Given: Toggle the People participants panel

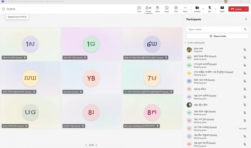Looking at the screenshot, I should click(148, 9).
